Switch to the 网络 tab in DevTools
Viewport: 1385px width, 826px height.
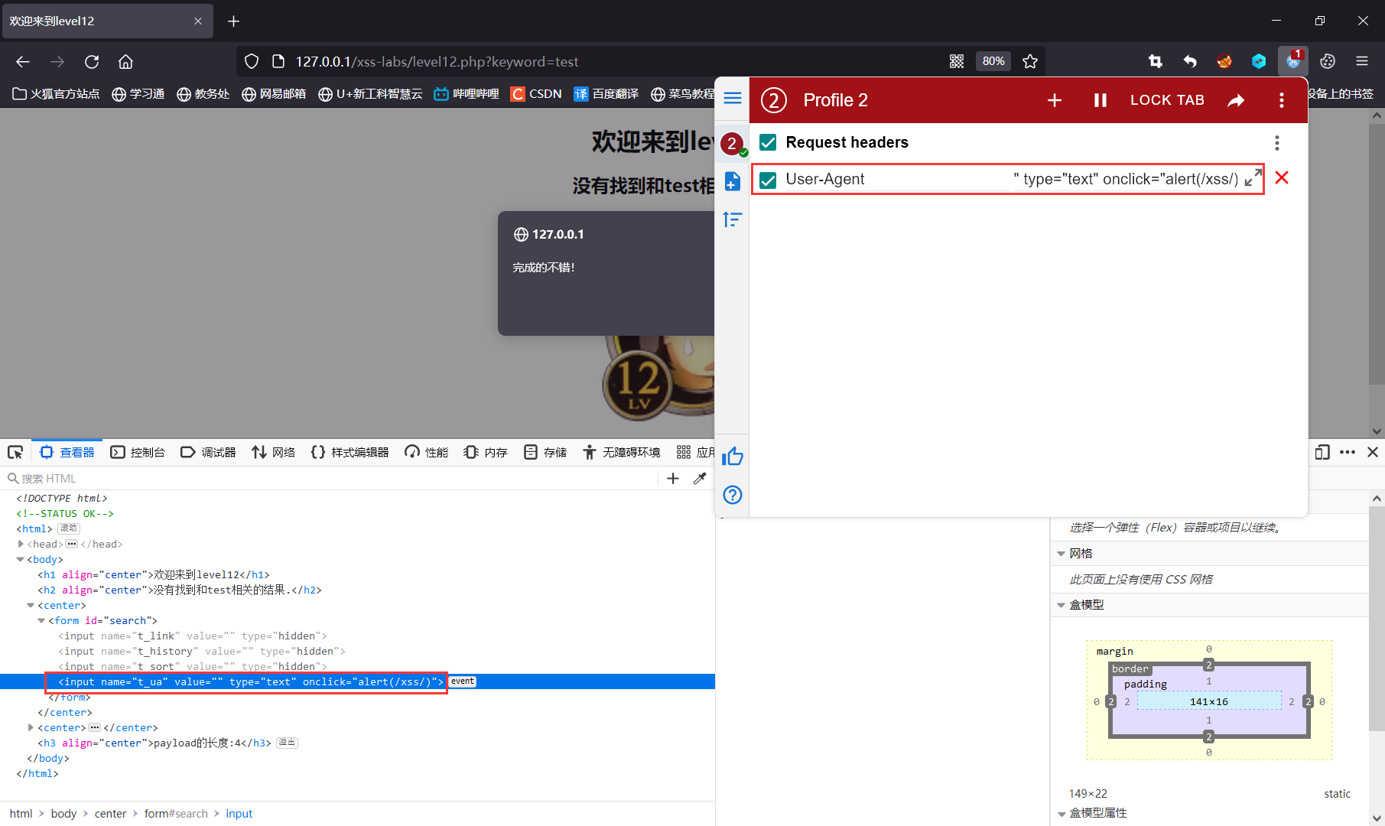[x=273, y=452]
